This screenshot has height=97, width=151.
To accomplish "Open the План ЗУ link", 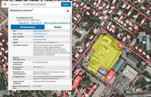I will 24,23.
